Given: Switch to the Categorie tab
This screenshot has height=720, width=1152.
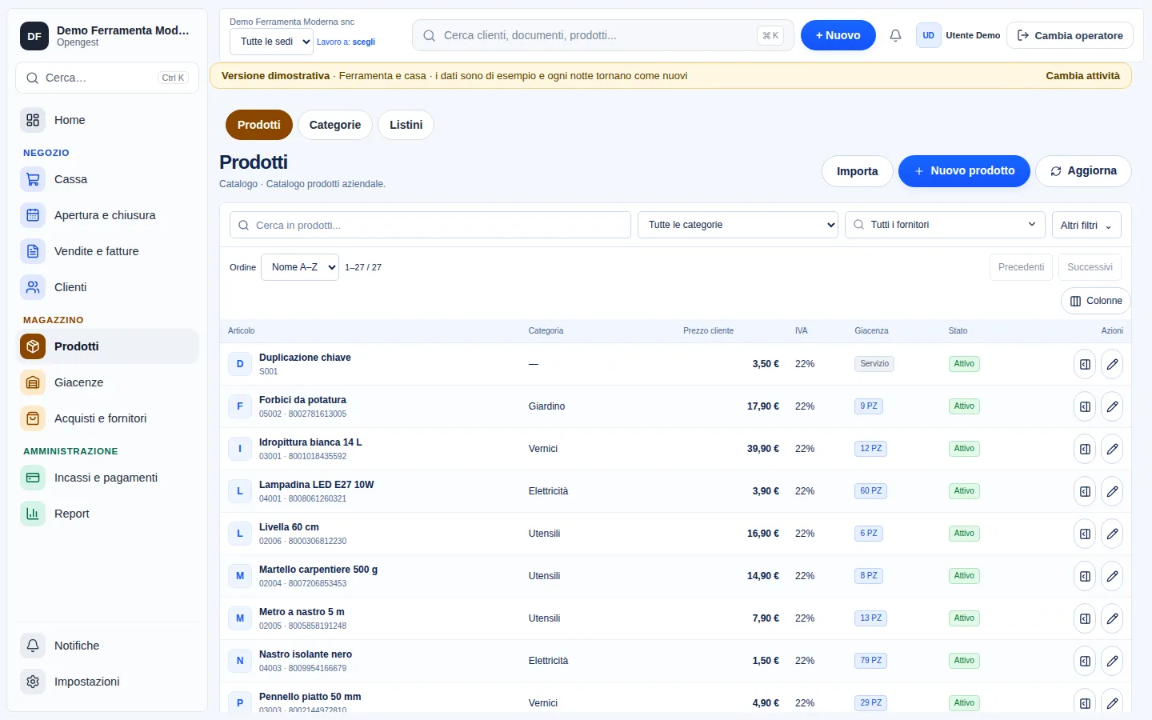Looking at the screenshot, I should [335, 125].
